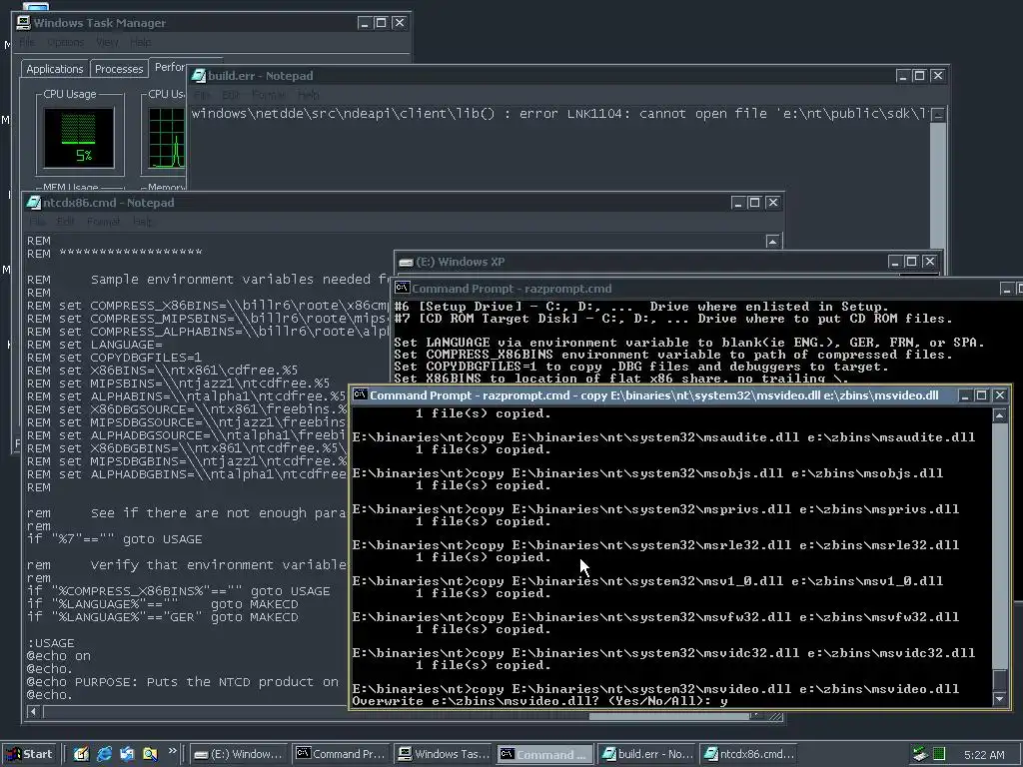This screenshot has height=767, width=1023.
Task: Switch to ntcdx86.cmd... taskbar button
Action: 749,754
